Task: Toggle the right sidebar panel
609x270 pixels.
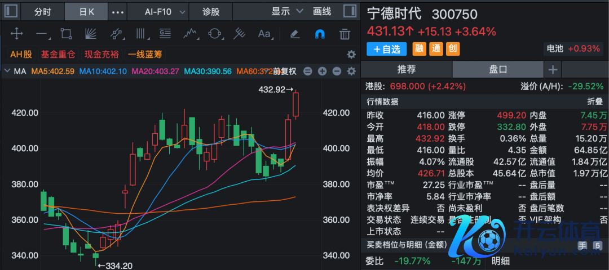Action: (x=350, y=11)
